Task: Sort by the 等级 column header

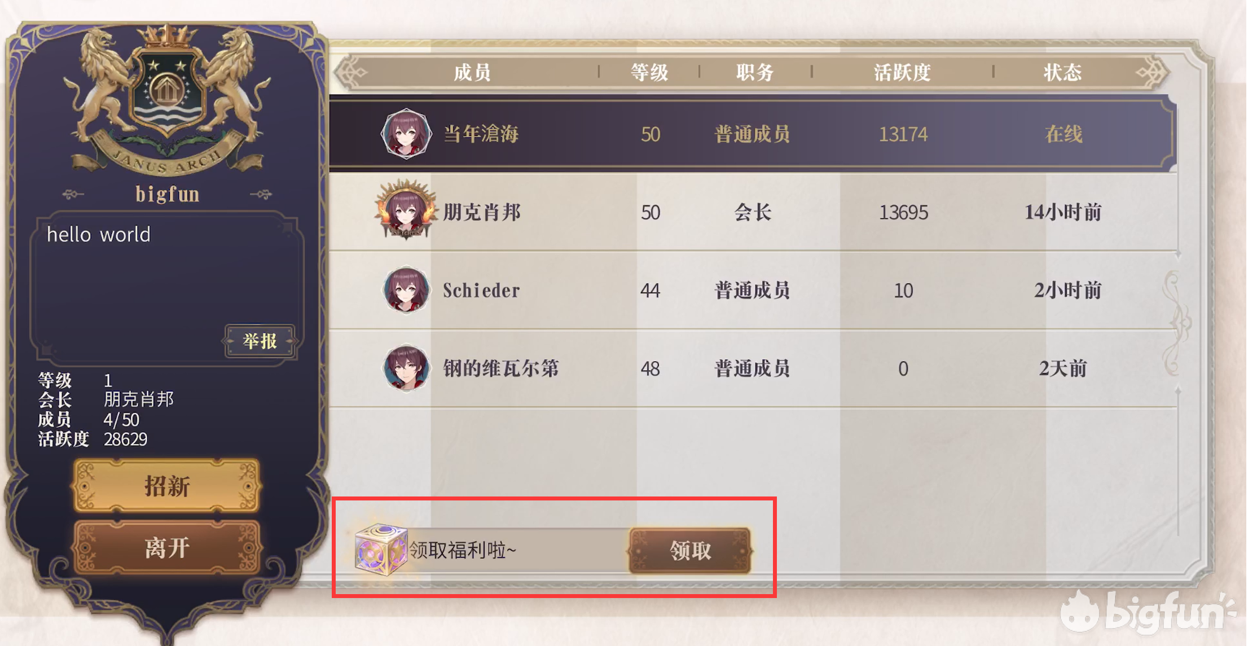Action: 649,72
